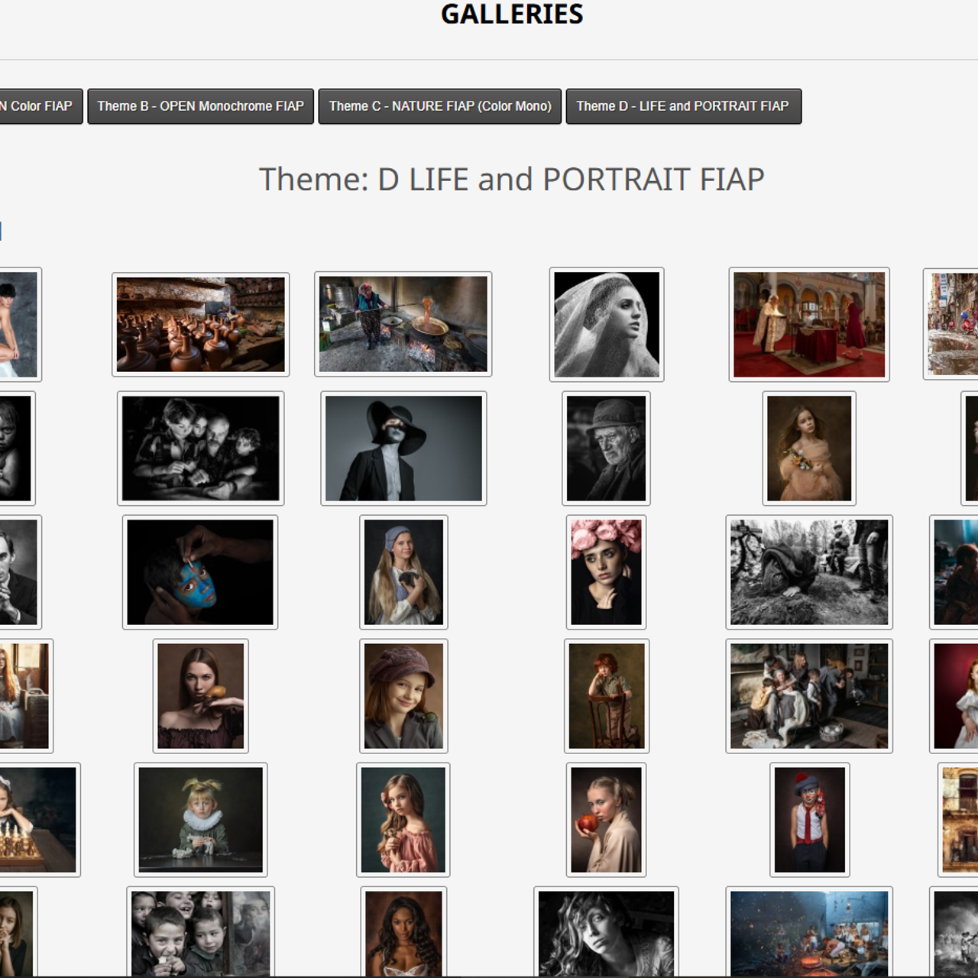
Task: Open dark-skinned woman portrait in bottom row
Action: pos(403,932)
